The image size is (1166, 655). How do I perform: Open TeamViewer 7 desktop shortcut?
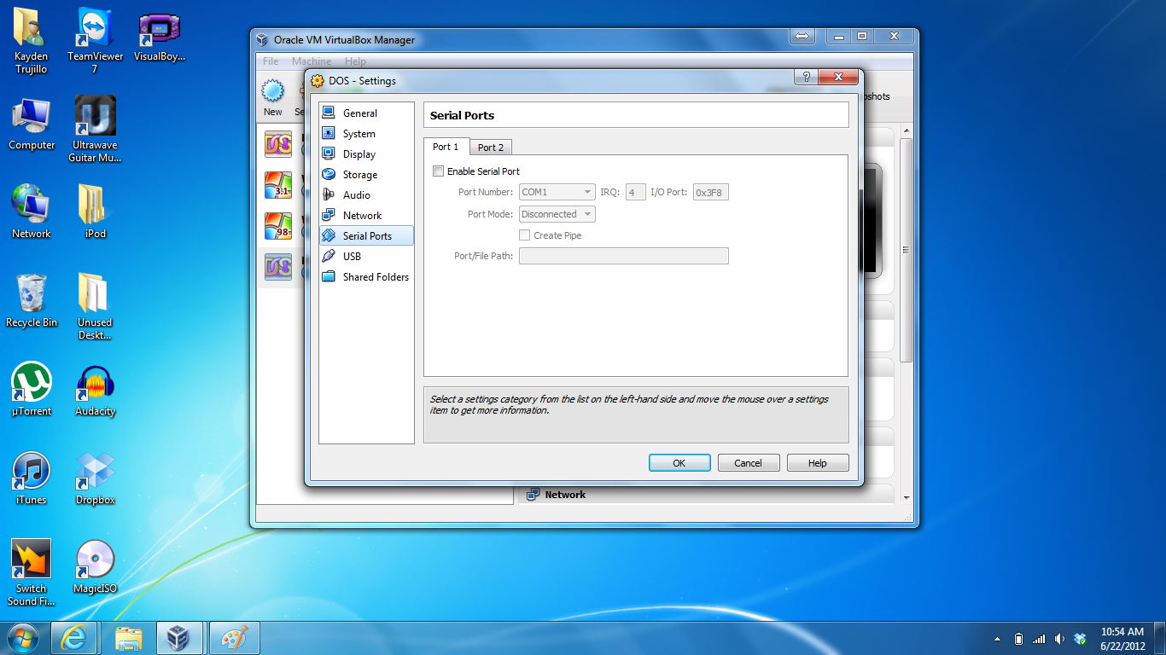tap(95, 40)
